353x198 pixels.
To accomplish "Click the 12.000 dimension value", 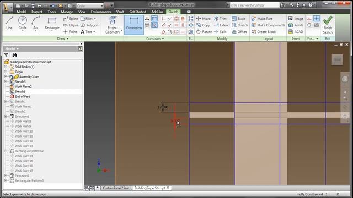I will click(x=163, y=107).
